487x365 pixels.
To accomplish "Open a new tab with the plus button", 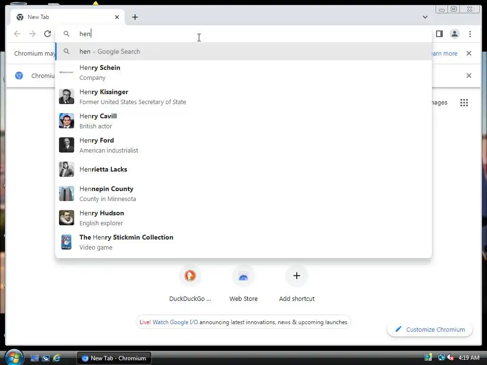I will click(135, 17).
